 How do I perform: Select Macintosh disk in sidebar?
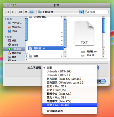coord(15,27)
